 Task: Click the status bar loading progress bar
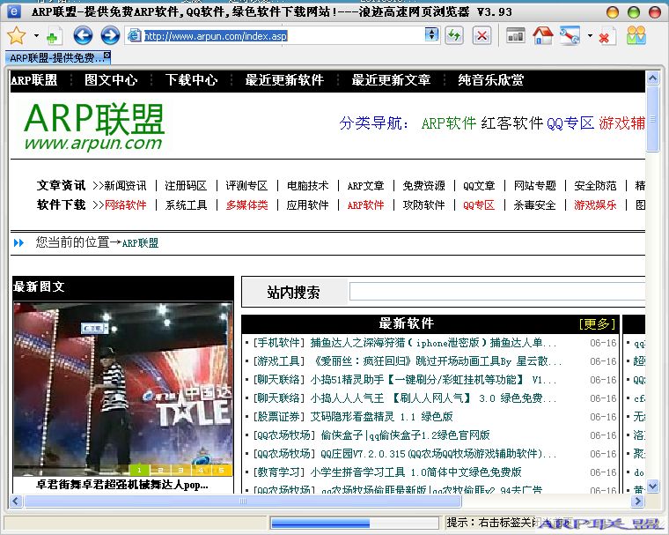click(354, 523)
